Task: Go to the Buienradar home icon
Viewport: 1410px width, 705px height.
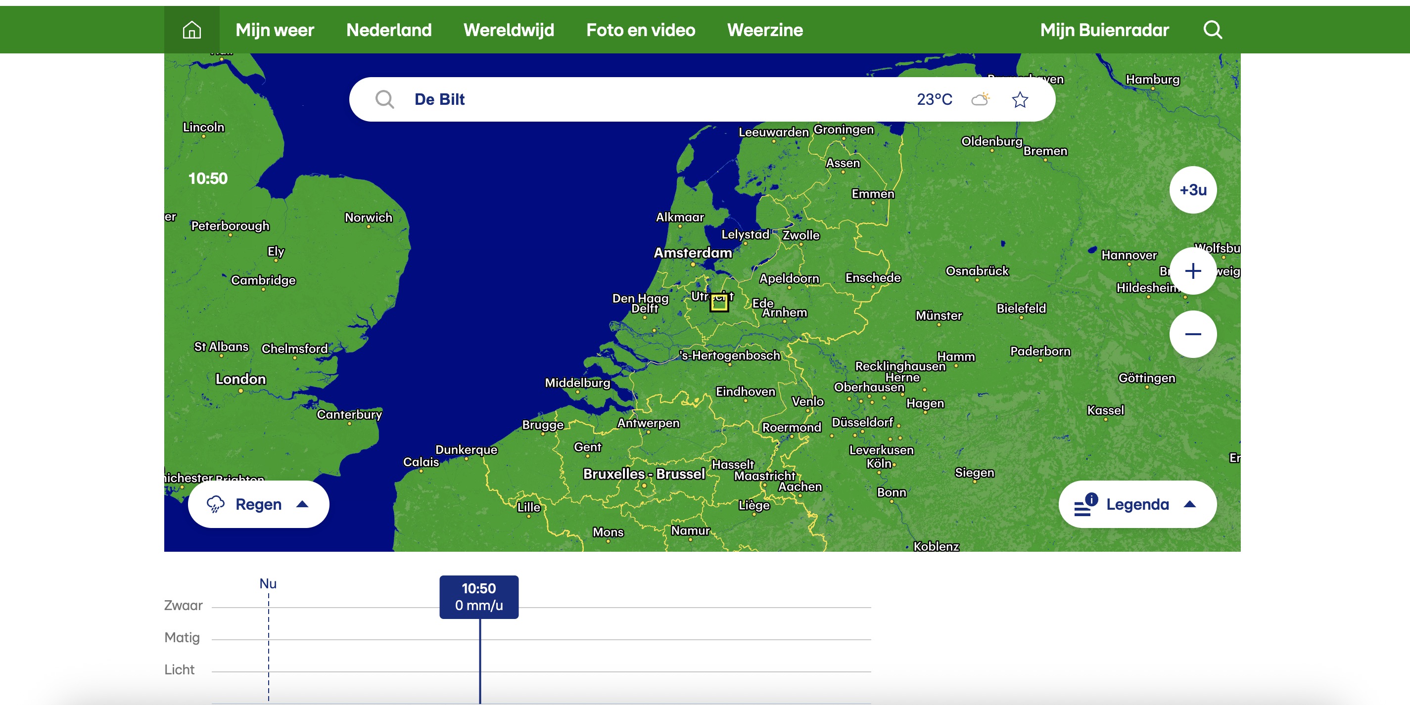Action: pyautogui.click(x=191, y=30)
